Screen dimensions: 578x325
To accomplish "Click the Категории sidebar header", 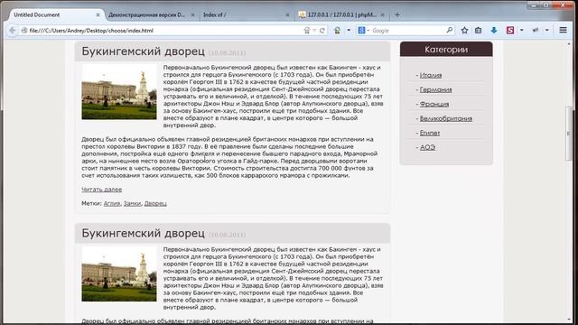I will [x=446, y=50].
